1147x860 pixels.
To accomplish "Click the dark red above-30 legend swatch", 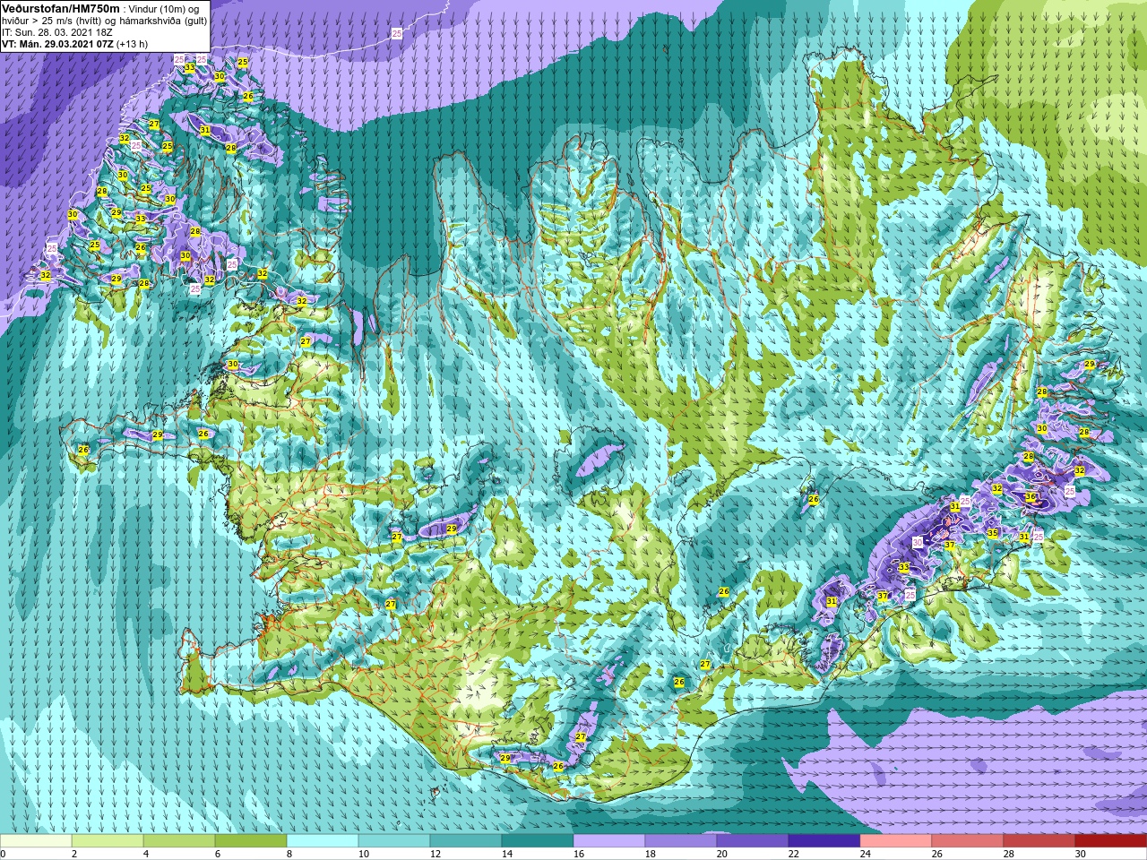I will (x=1111, y=841).
